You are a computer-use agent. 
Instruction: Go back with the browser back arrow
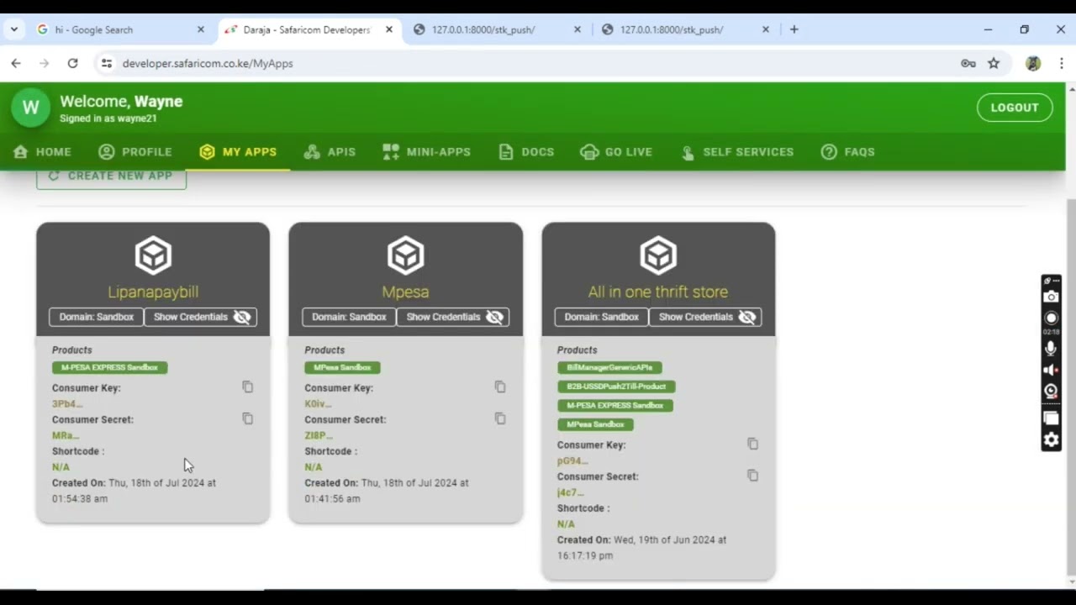coord(16,63)
